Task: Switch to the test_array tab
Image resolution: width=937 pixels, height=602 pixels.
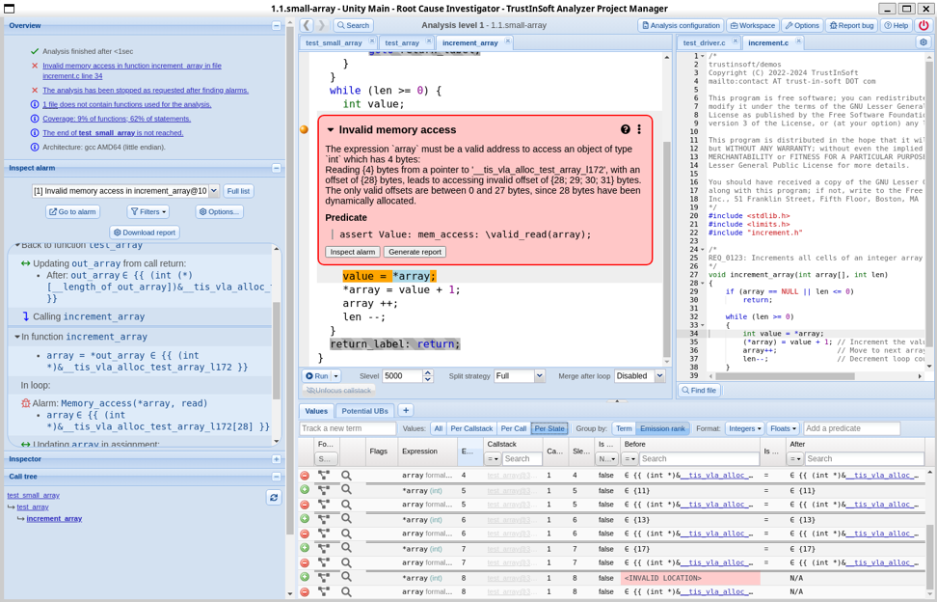Action: pos(402,42)
